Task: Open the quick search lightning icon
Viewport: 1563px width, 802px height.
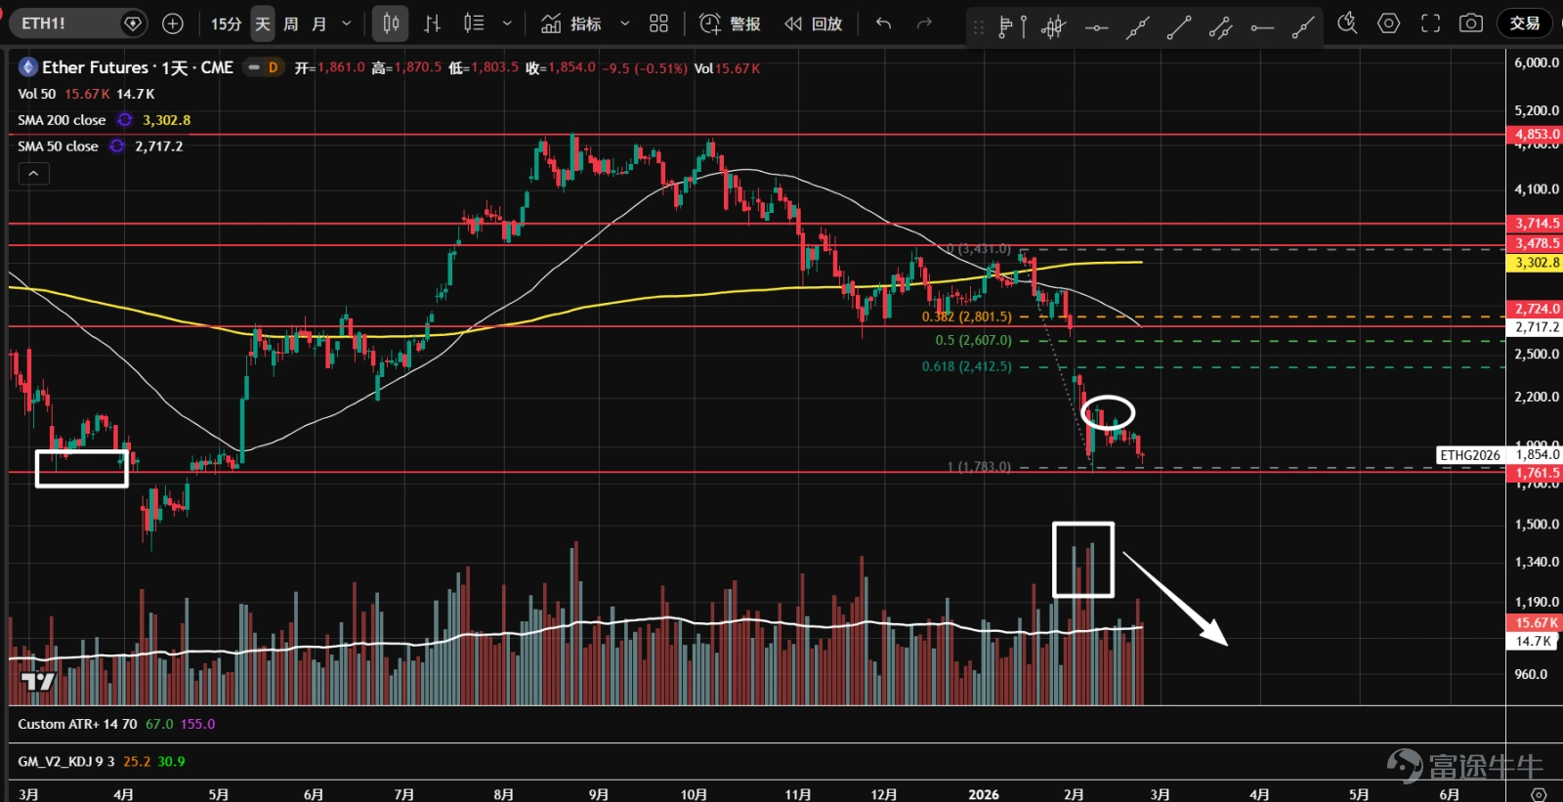Action: tap(1348, 23)
